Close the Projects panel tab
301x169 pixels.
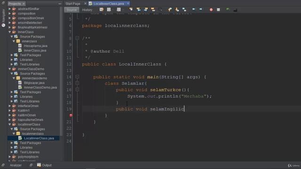coord(24,4)
